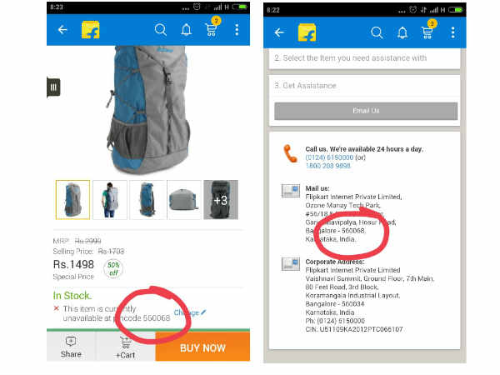Call the (0124) 6150000 number link
The width and height of the screenshot is (500, 375).
[x=329, y=157]
